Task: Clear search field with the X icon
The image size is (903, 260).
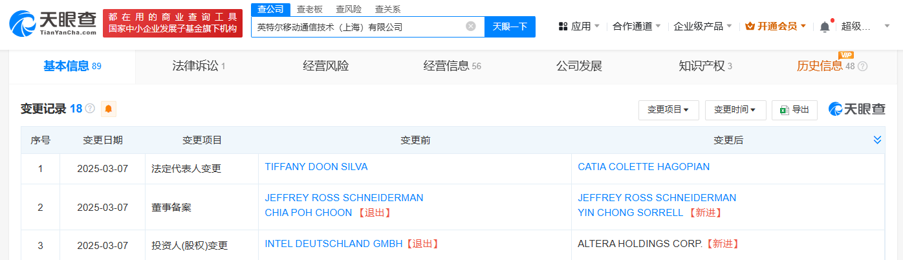Action: [x=471, y=27]
